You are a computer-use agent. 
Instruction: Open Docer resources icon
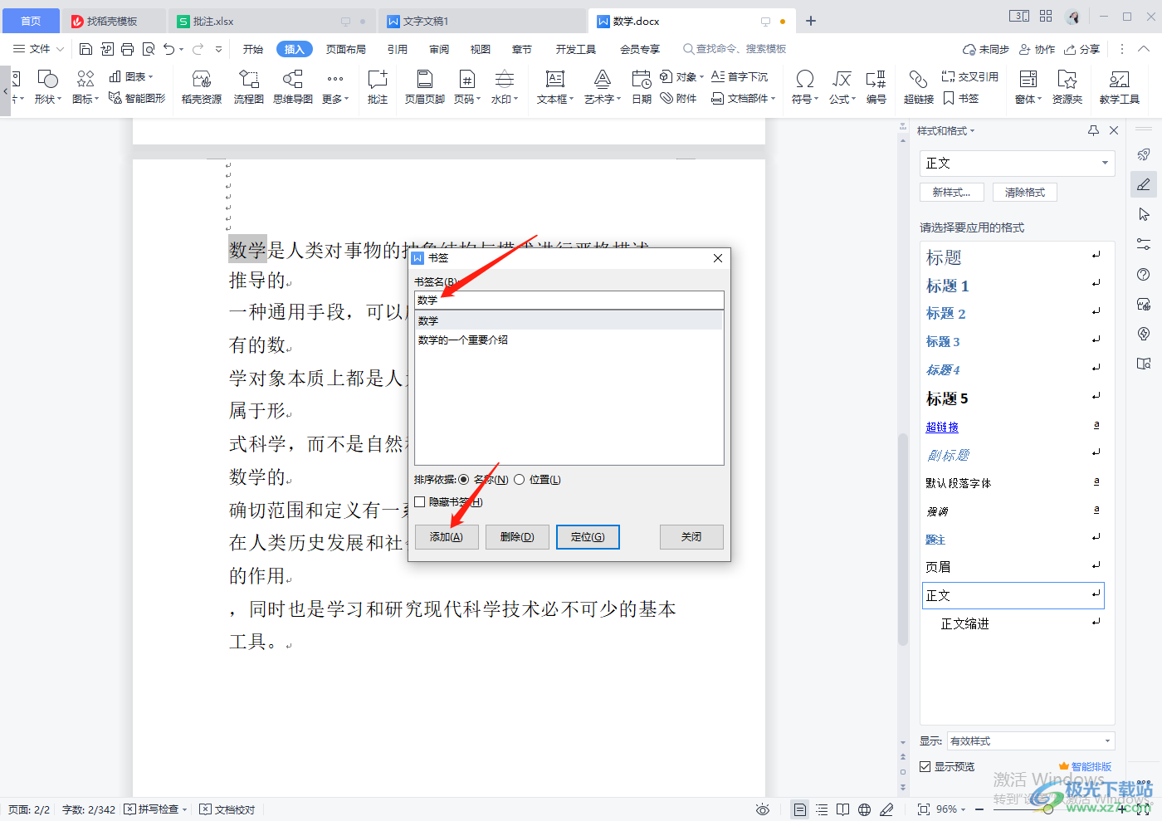[202, 86]
